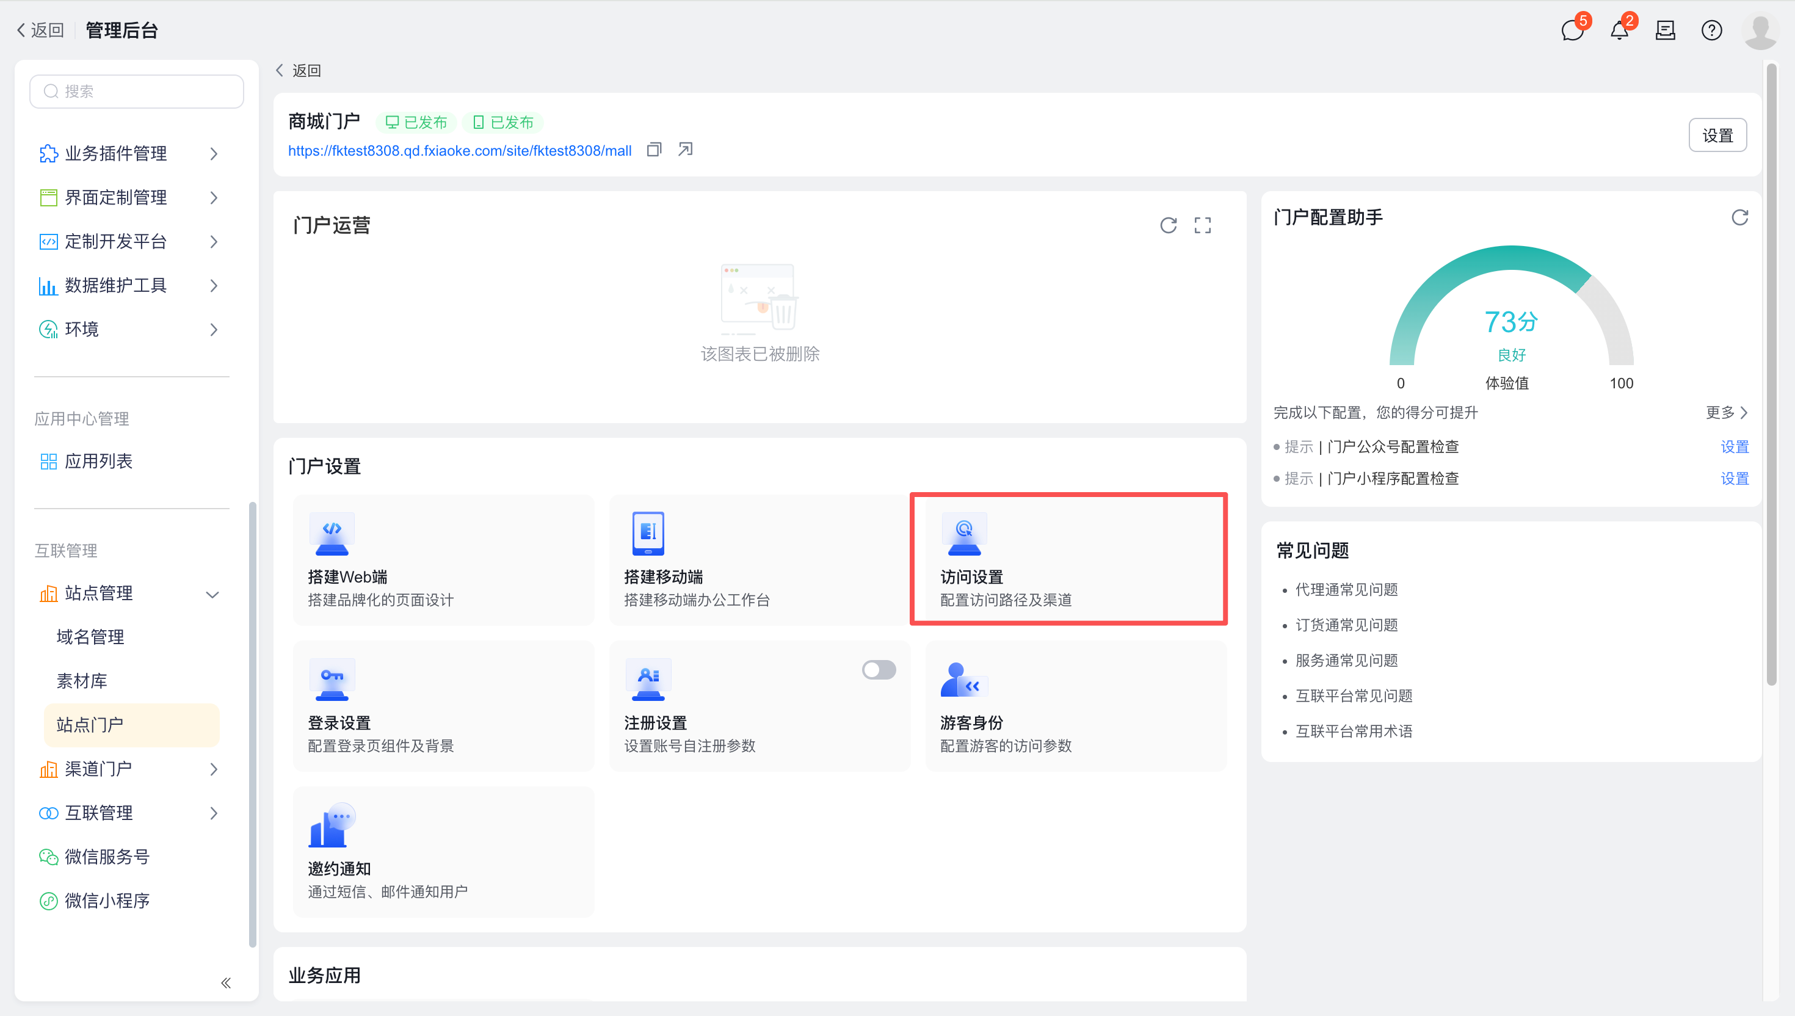Refresh the 门户运营 chart panel
Screen dimensions: 1795x1016
1168,225
